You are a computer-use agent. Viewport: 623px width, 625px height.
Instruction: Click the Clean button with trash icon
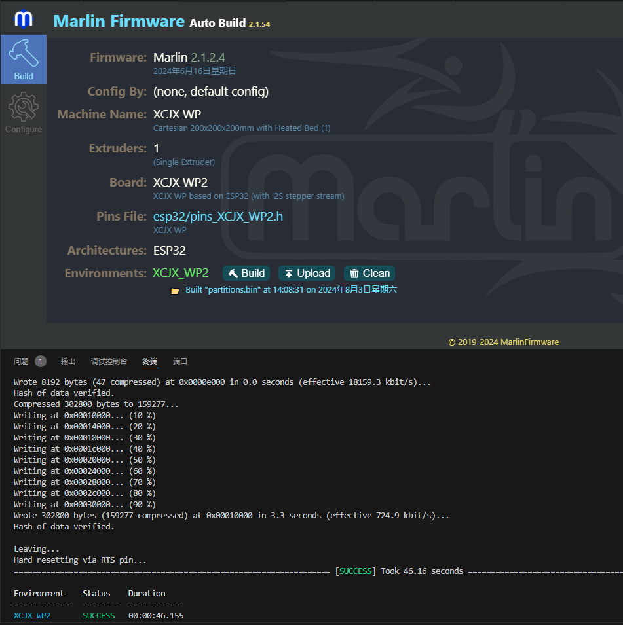point(369,273)
